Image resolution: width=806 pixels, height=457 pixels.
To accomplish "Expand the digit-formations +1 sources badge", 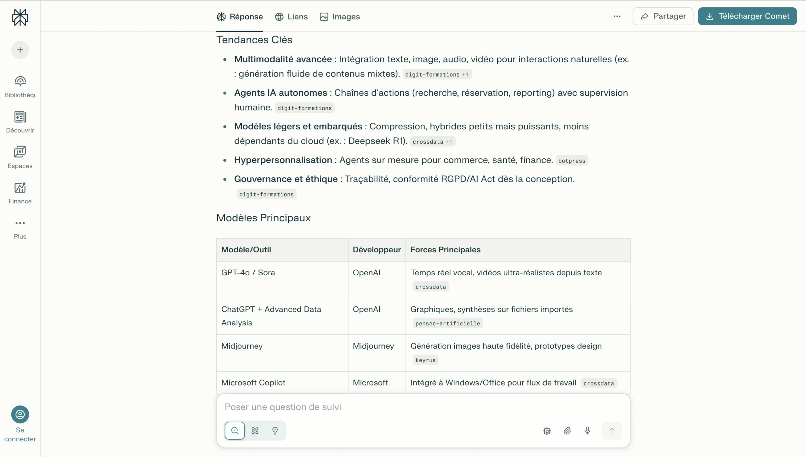I will click(437, 74).
